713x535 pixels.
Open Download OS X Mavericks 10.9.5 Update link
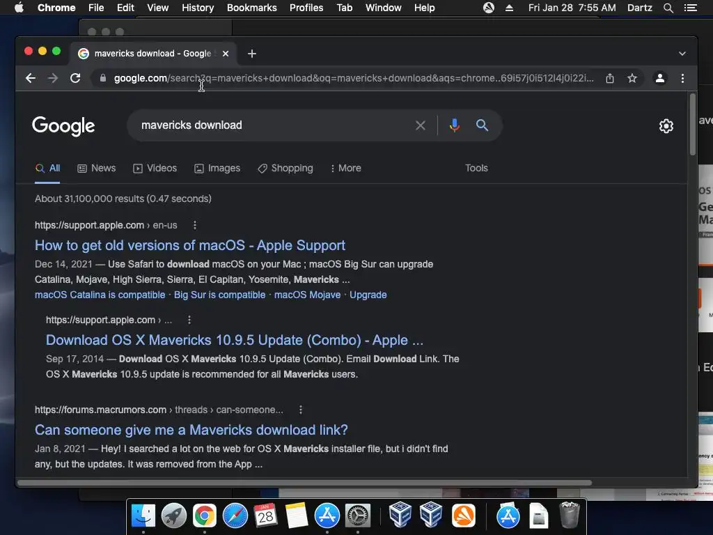[x=235, y=340]
